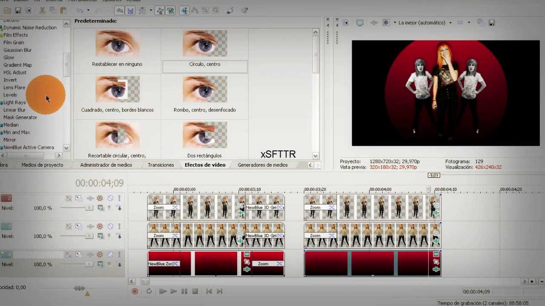Open compositing mode for track 4

click(101, 264)
